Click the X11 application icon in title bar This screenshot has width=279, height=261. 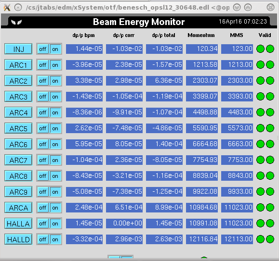coord(7,8)
